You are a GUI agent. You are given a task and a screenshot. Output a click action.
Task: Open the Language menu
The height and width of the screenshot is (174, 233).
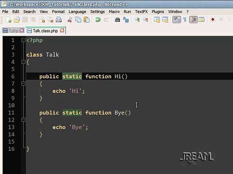(x=77, y=12)
